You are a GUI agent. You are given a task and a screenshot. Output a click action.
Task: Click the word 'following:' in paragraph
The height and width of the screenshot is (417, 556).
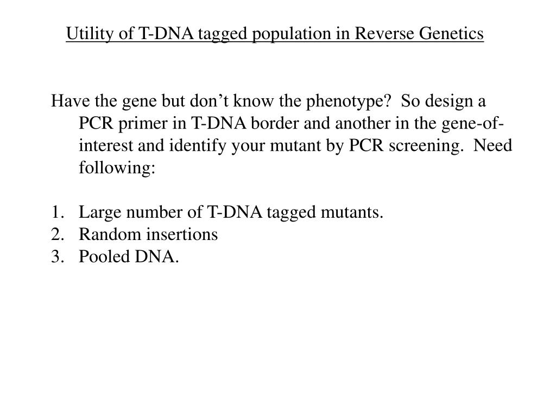point(117,168)
